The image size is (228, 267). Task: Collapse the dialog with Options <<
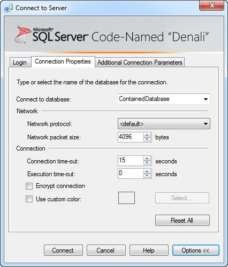195,250
